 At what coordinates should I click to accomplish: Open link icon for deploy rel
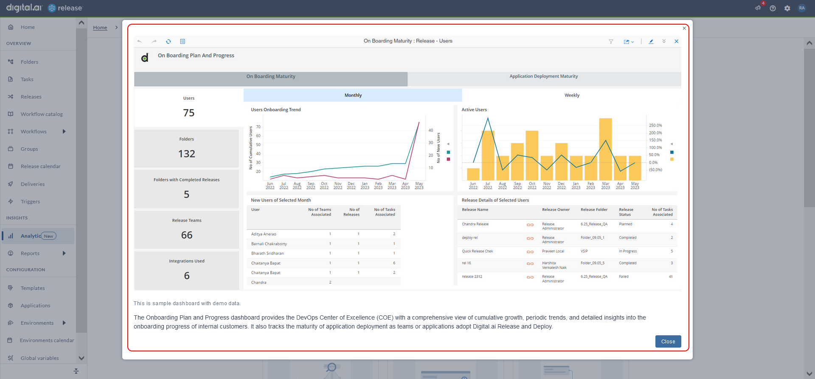[x=530, y=239]
